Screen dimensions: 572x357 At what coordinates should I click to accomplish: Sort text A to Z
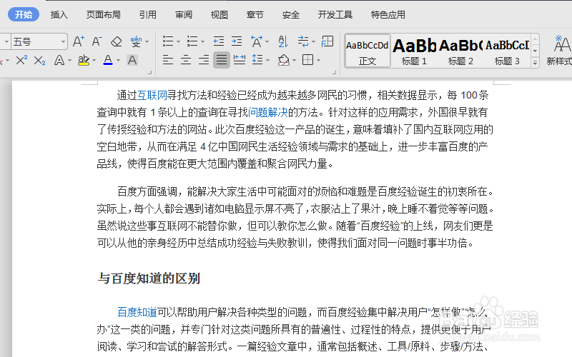pos(283,41)
